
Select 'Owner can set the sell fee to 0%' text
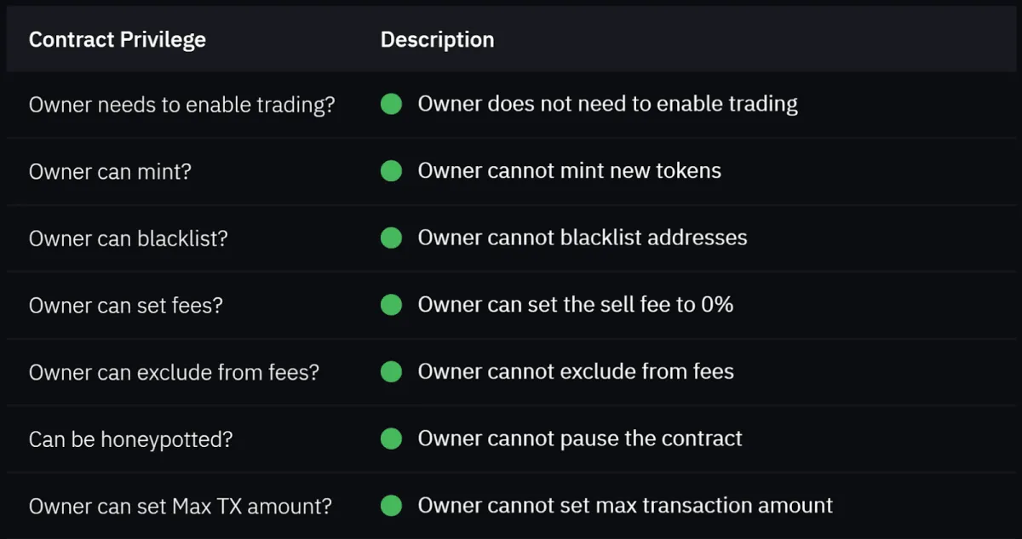click(x=575, y=305)
